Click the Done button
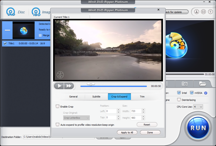The image size is (216, 146). (150, 132)
